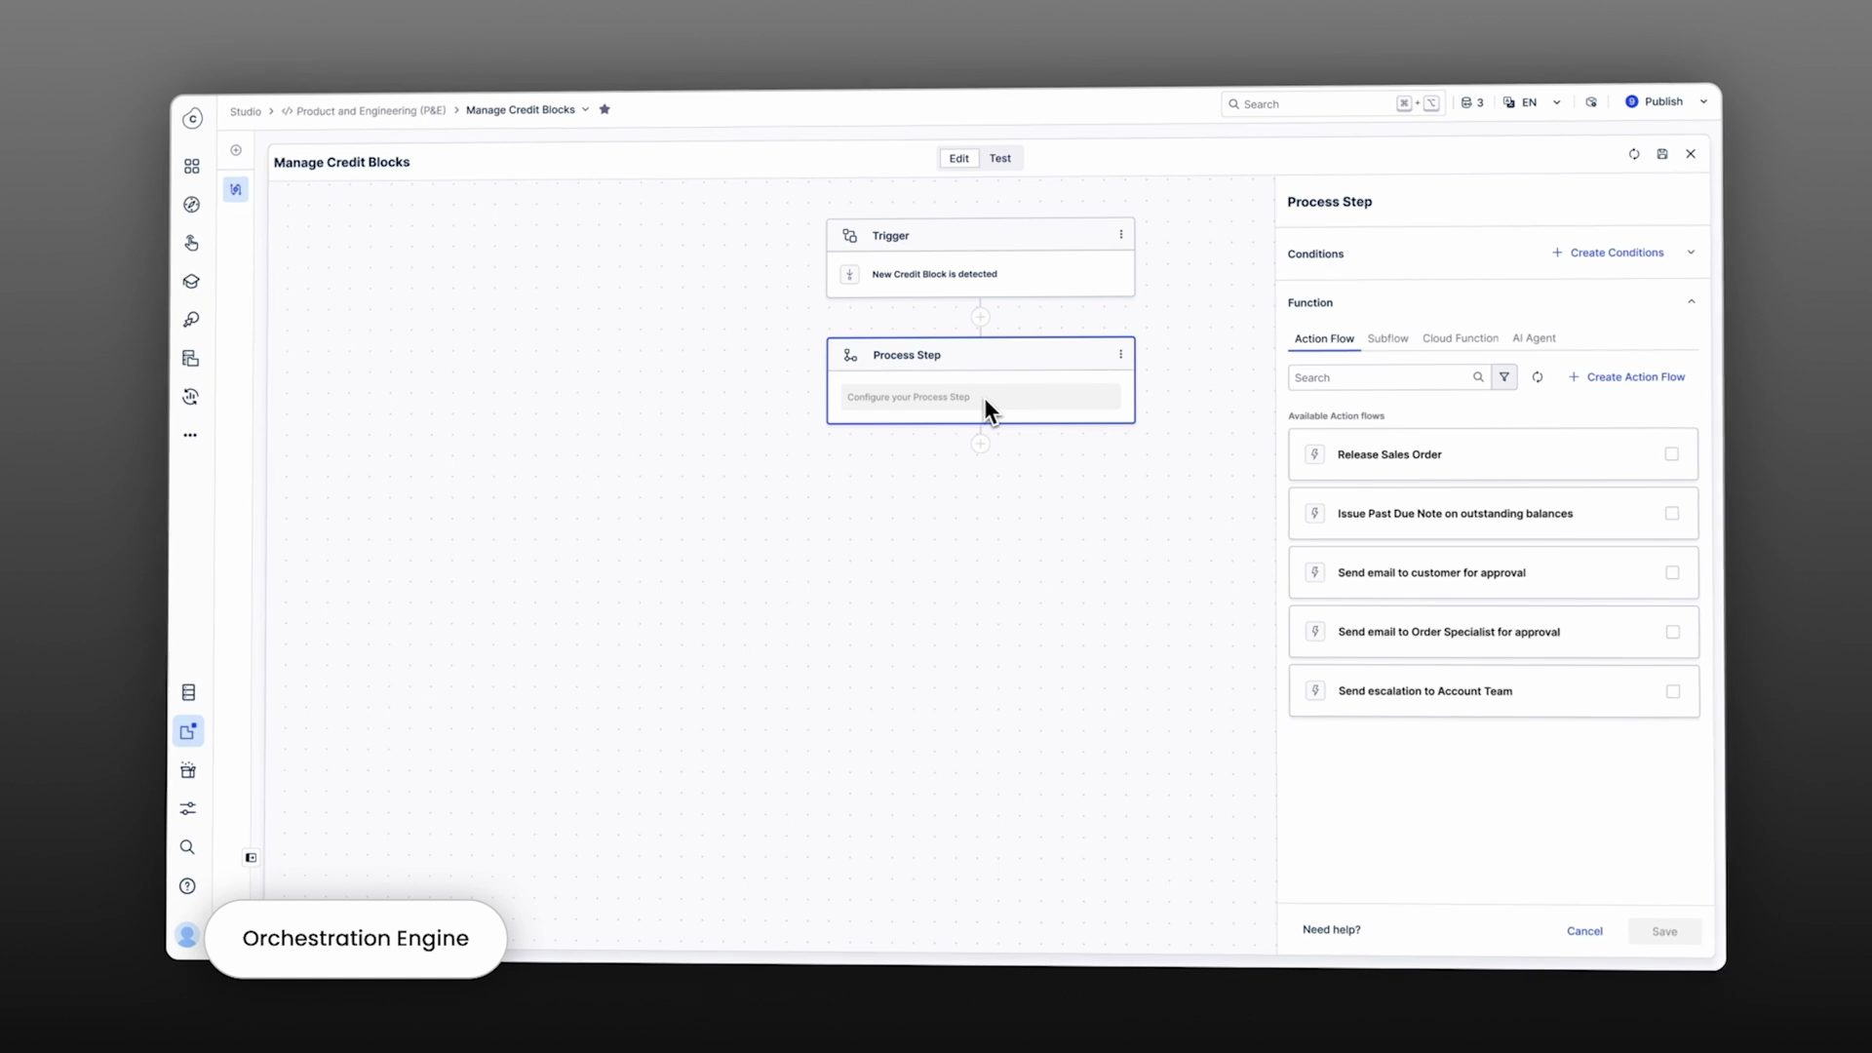
Task: Expand the Conditions section chevron
Action: click(x=1691, y=253)
